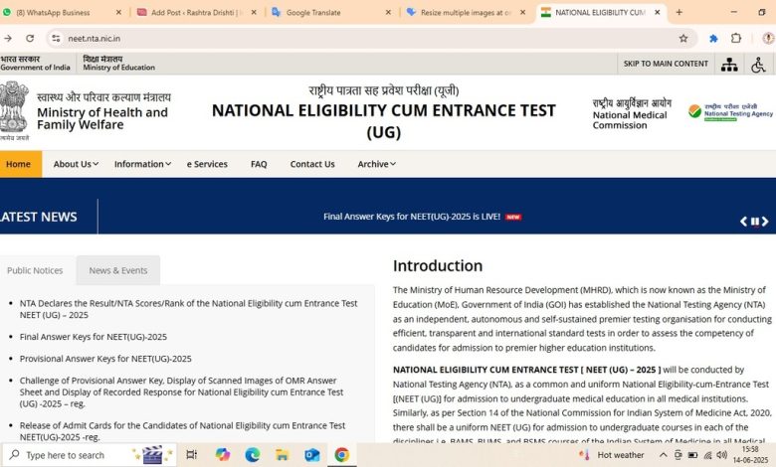Switch to Resize multiple images tab

(460, 12)
